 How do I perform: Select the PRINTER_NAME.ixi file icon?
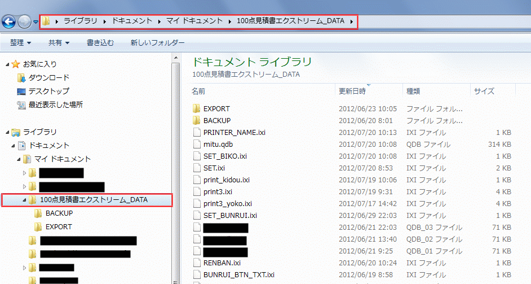(x=197, y=132)
